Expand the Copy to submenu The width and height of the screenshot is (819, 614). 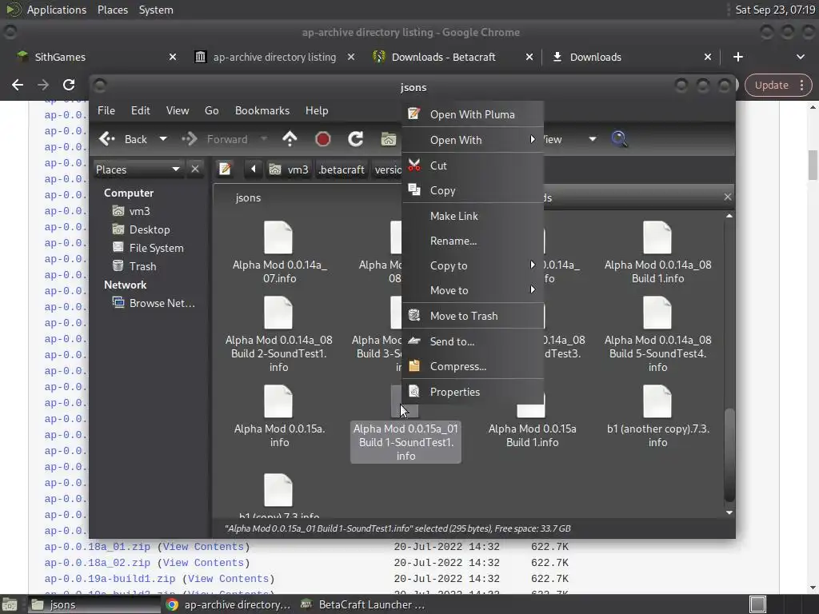click(x=473, y=265)
